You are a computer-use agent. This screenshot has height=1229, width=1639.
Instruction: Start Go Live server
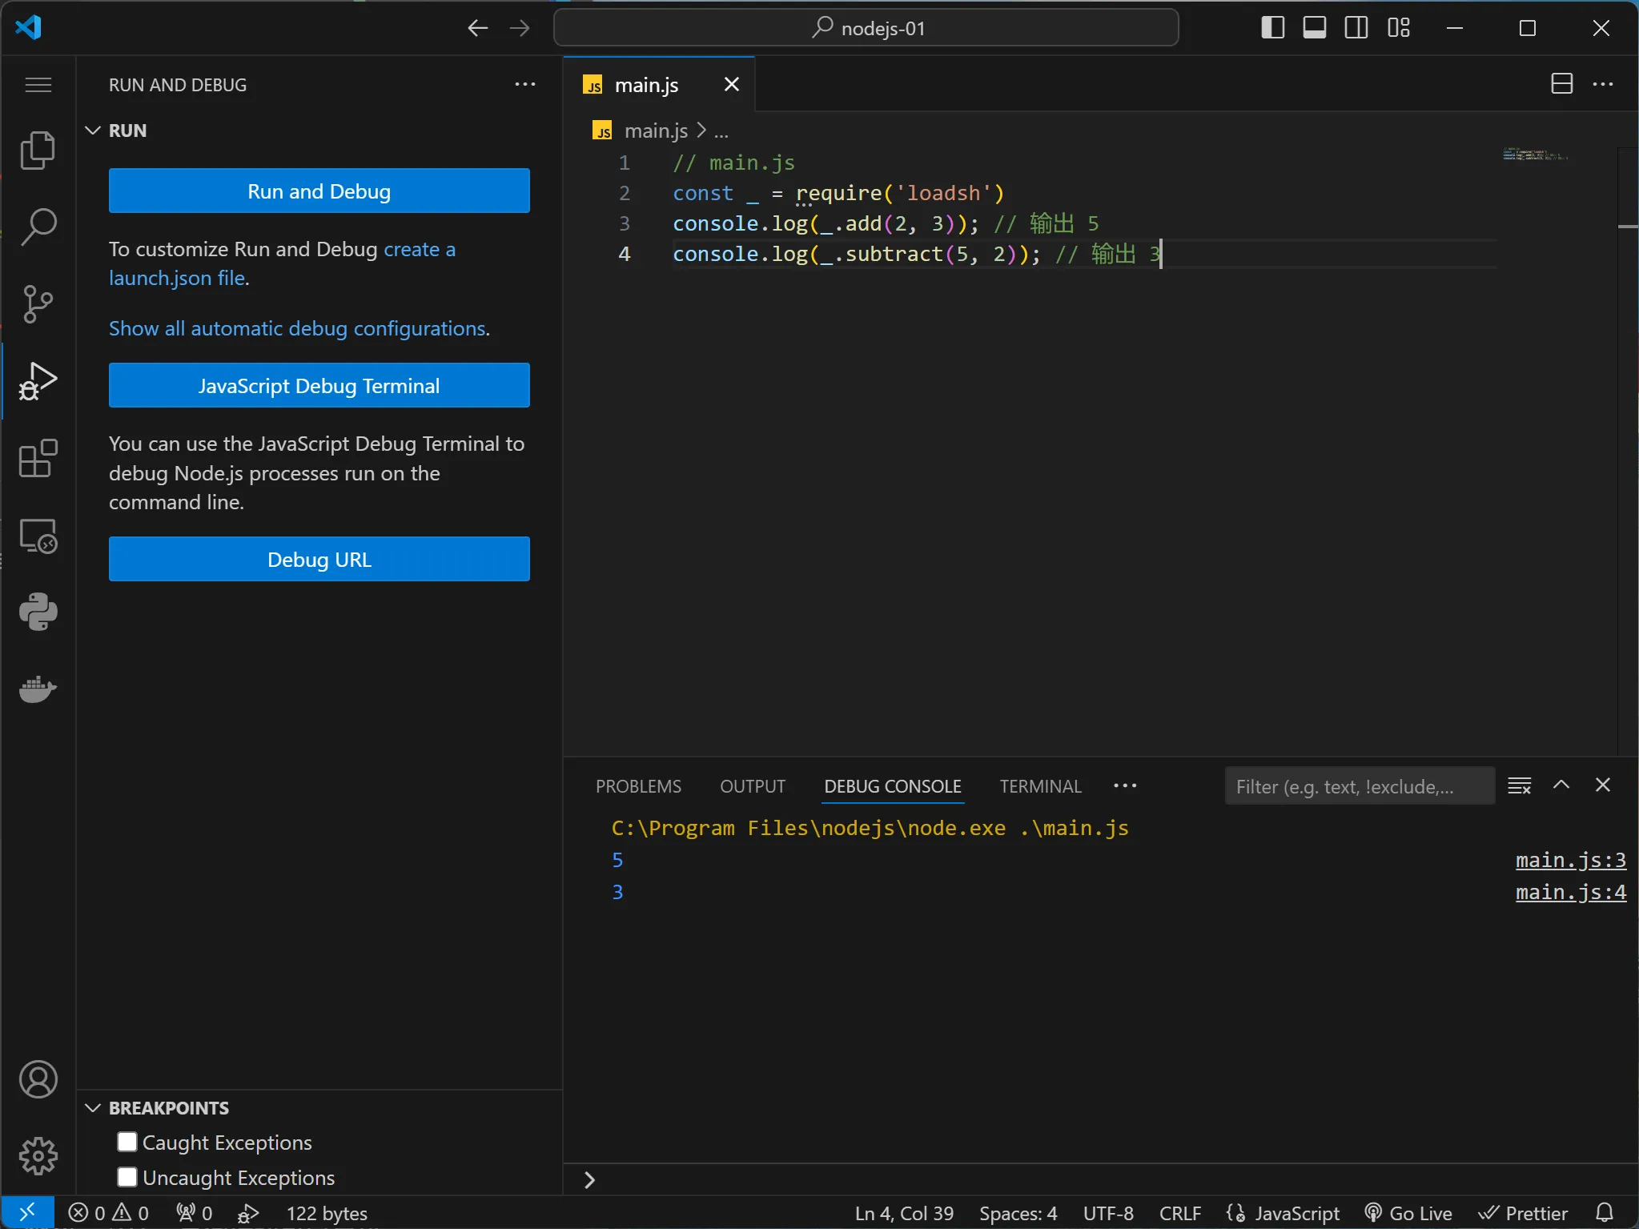(1408, 1213)
